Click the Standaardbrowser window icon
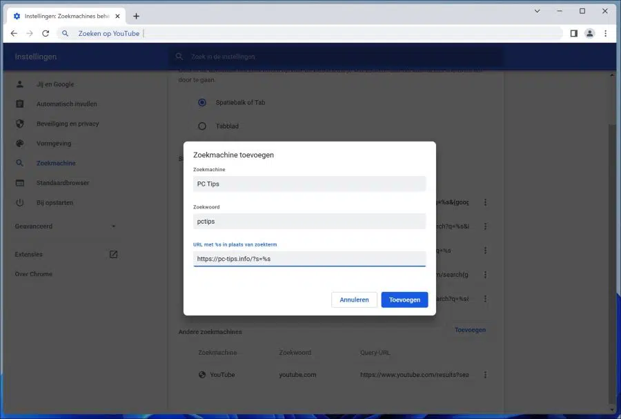The width and height of the screenshot is (621, 419). 20,182
